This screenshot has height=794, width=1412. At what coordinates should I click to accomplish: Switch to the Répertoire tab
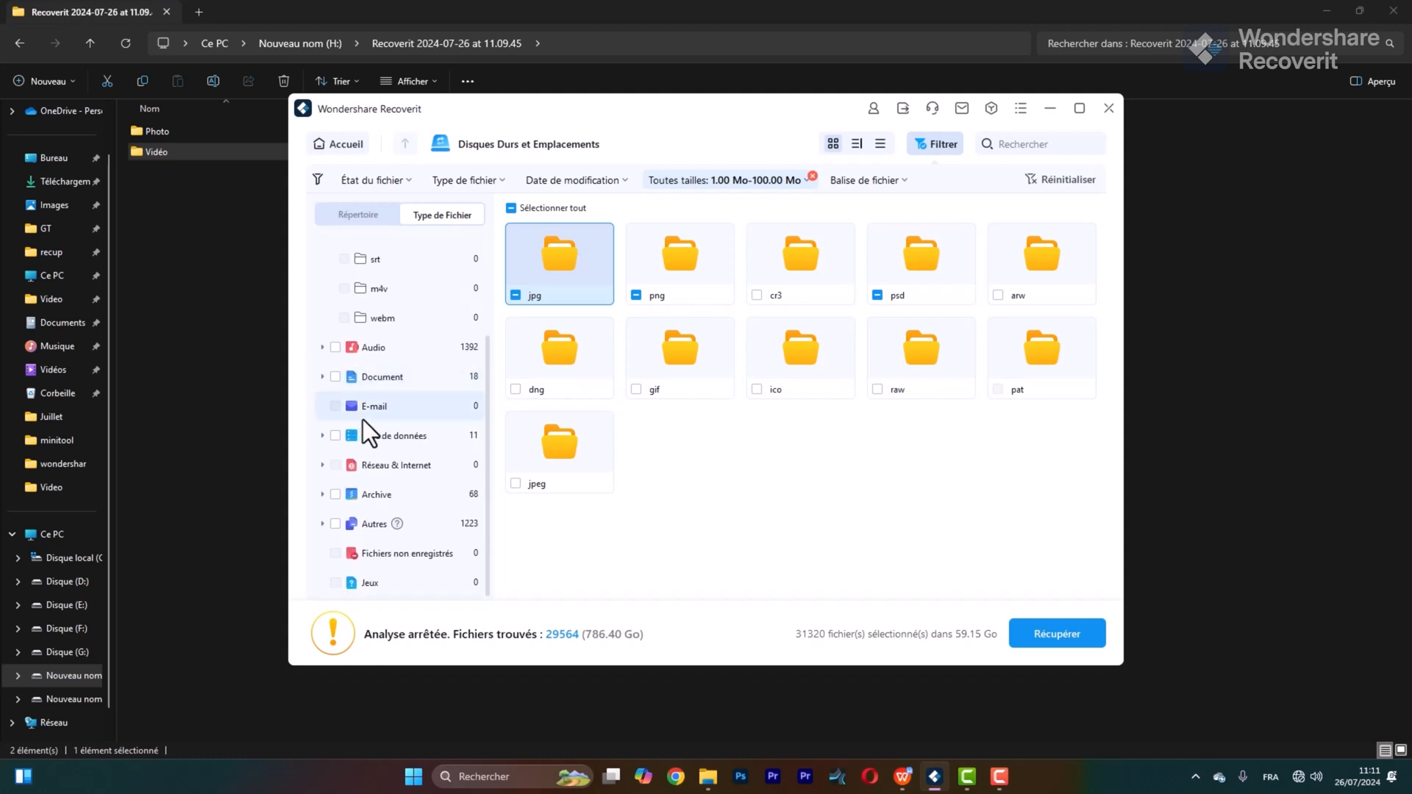pyautogui.click(x=358, y=215)
